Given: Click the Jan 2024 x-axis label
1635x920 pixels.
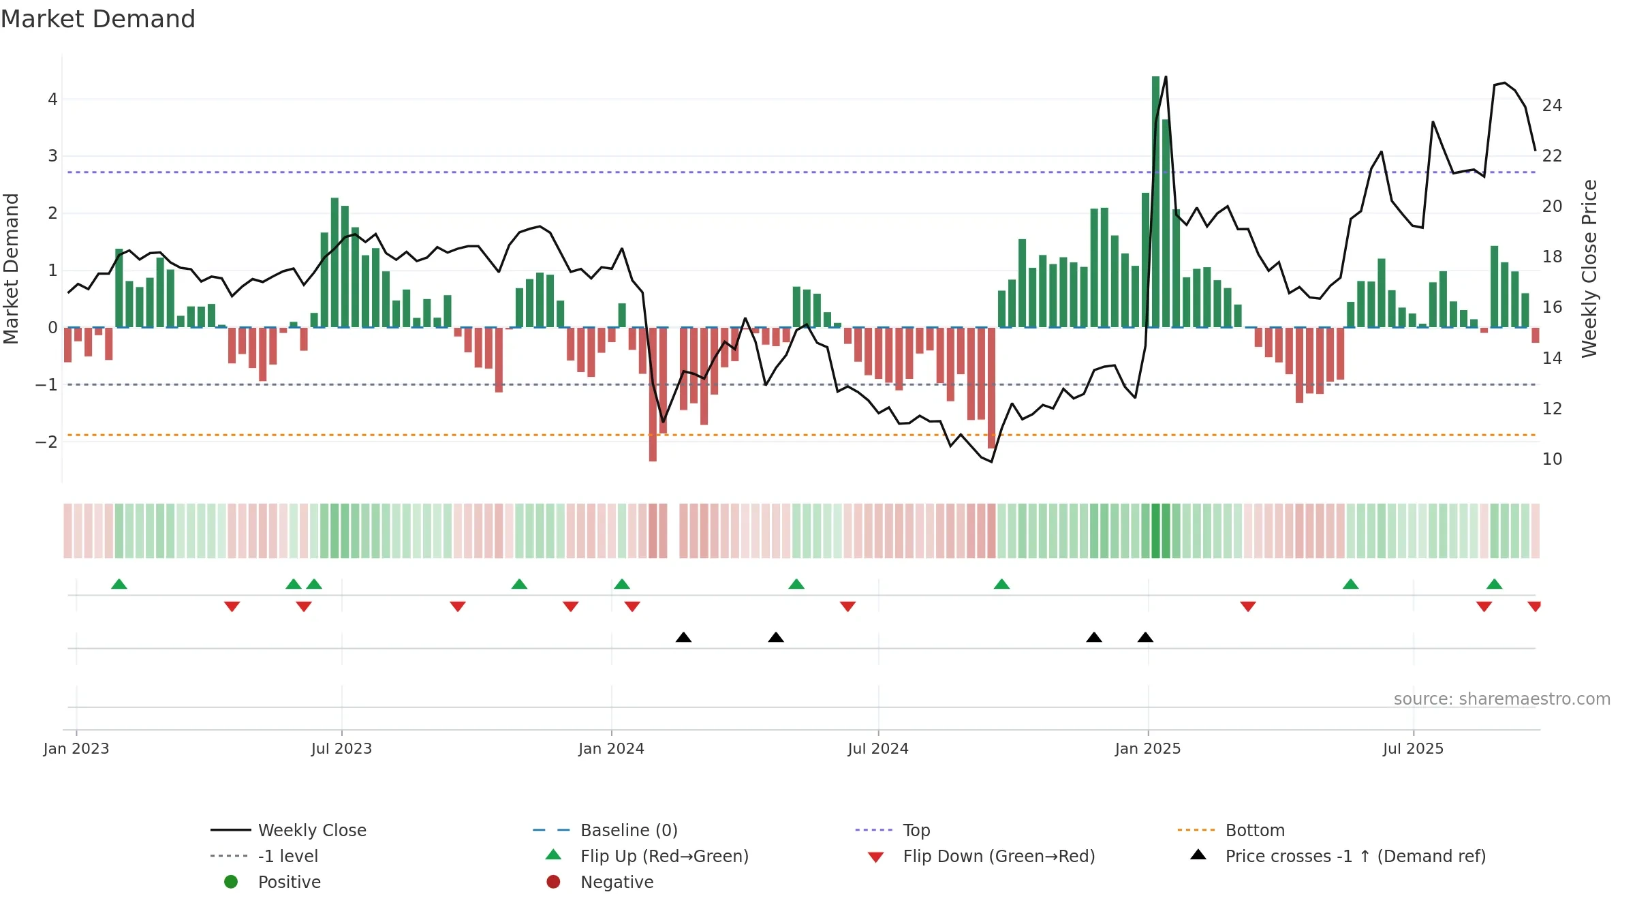Looking at the screenshot, I should (611, 748).
